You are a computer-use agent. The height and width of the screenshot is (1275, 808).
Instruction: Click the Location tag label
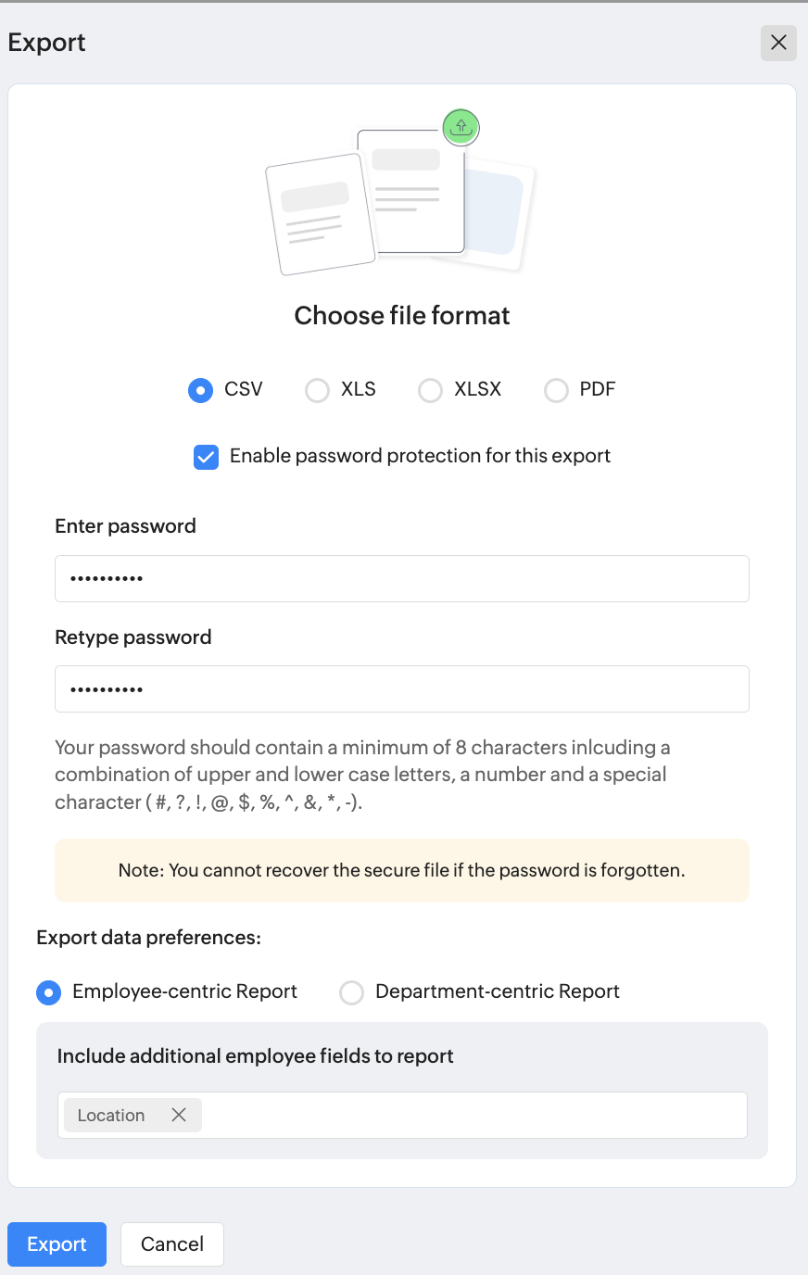point(111,1116)
